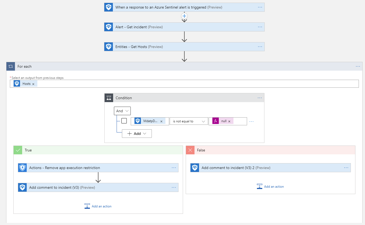Click the Sentinel icon on Add comment to incident (V3) 2
365x225 pixels.
195,168
